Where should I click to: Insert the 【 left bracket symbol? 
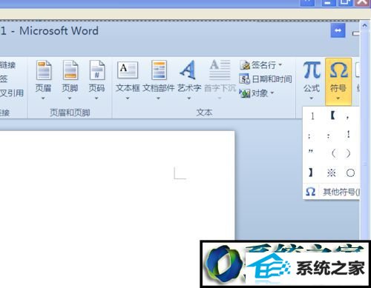(x=332, y=115)
